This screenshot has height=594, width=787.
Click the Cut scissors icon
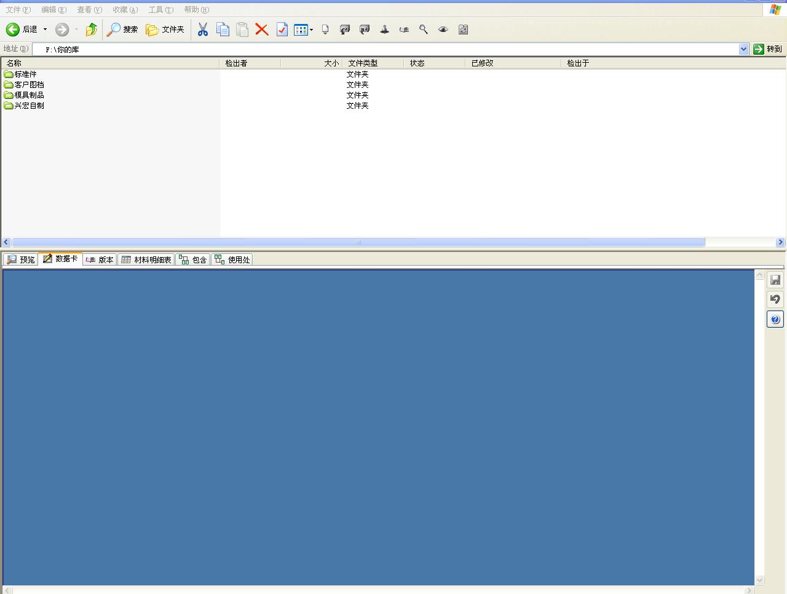coord(203,30)
